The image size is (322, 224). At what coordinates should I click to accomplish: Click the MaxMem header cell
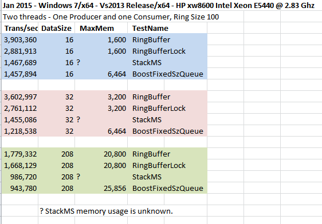101,28
